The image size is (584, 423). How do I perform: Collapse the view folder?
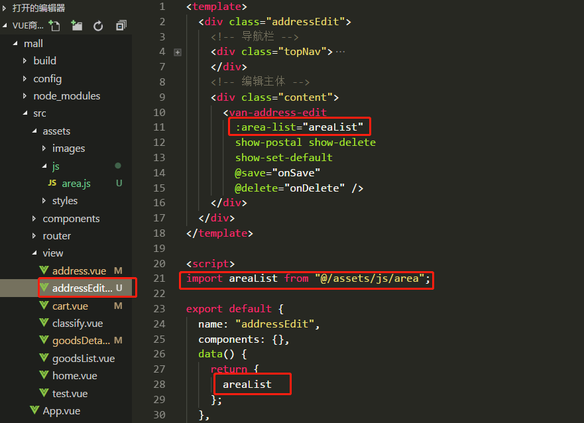34,253
